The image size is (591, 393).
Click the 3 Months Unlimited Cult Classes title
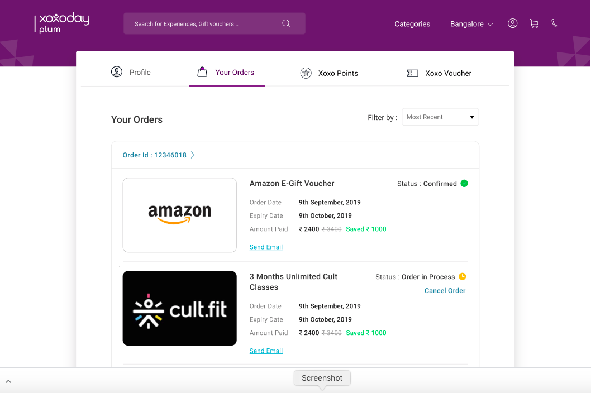[293, 282]
